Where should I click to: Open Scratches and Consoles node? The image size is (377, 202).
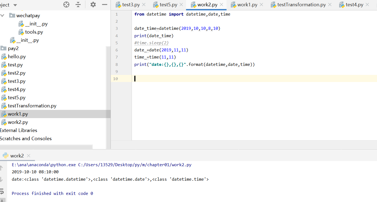coord(26,139)
